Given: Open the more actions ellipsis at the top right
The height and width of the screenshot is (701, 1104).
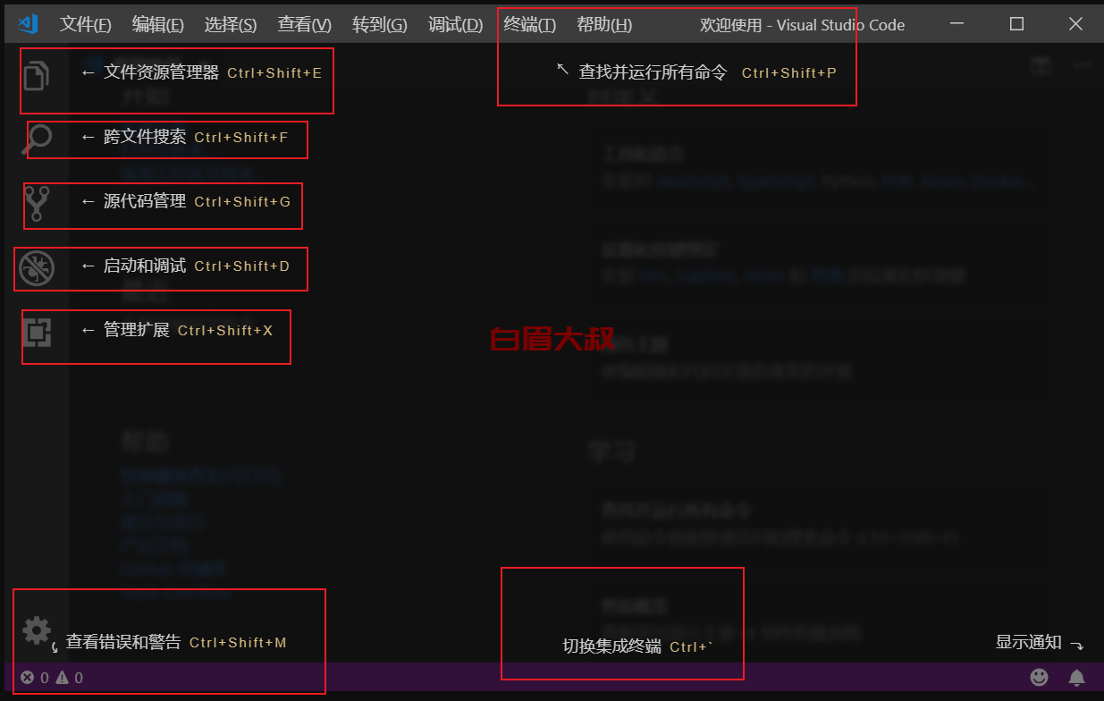Looking at the screenshot, I should (x=1083, y=65).
